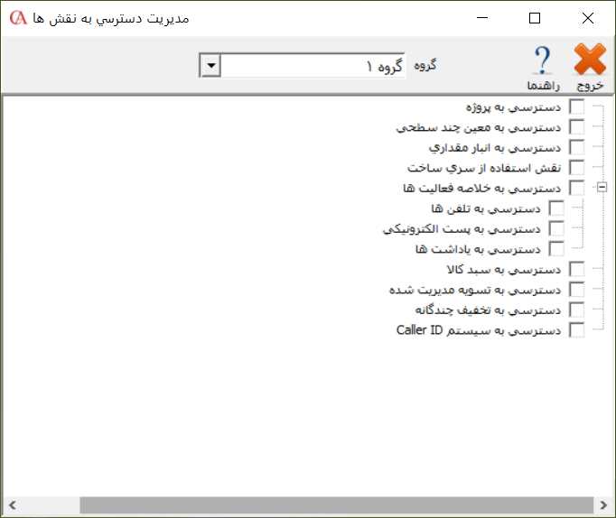Toggle the دسترسي به انبار مقداري checkbox
Screen dimensions: 616x518
click(576, 147)
